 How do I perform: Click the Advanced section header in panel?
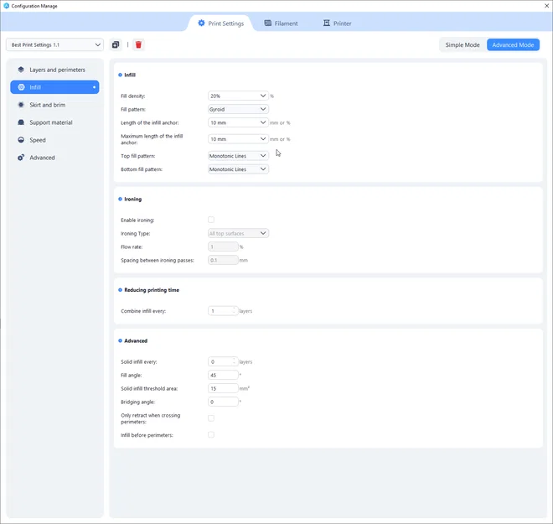[136, 341]
